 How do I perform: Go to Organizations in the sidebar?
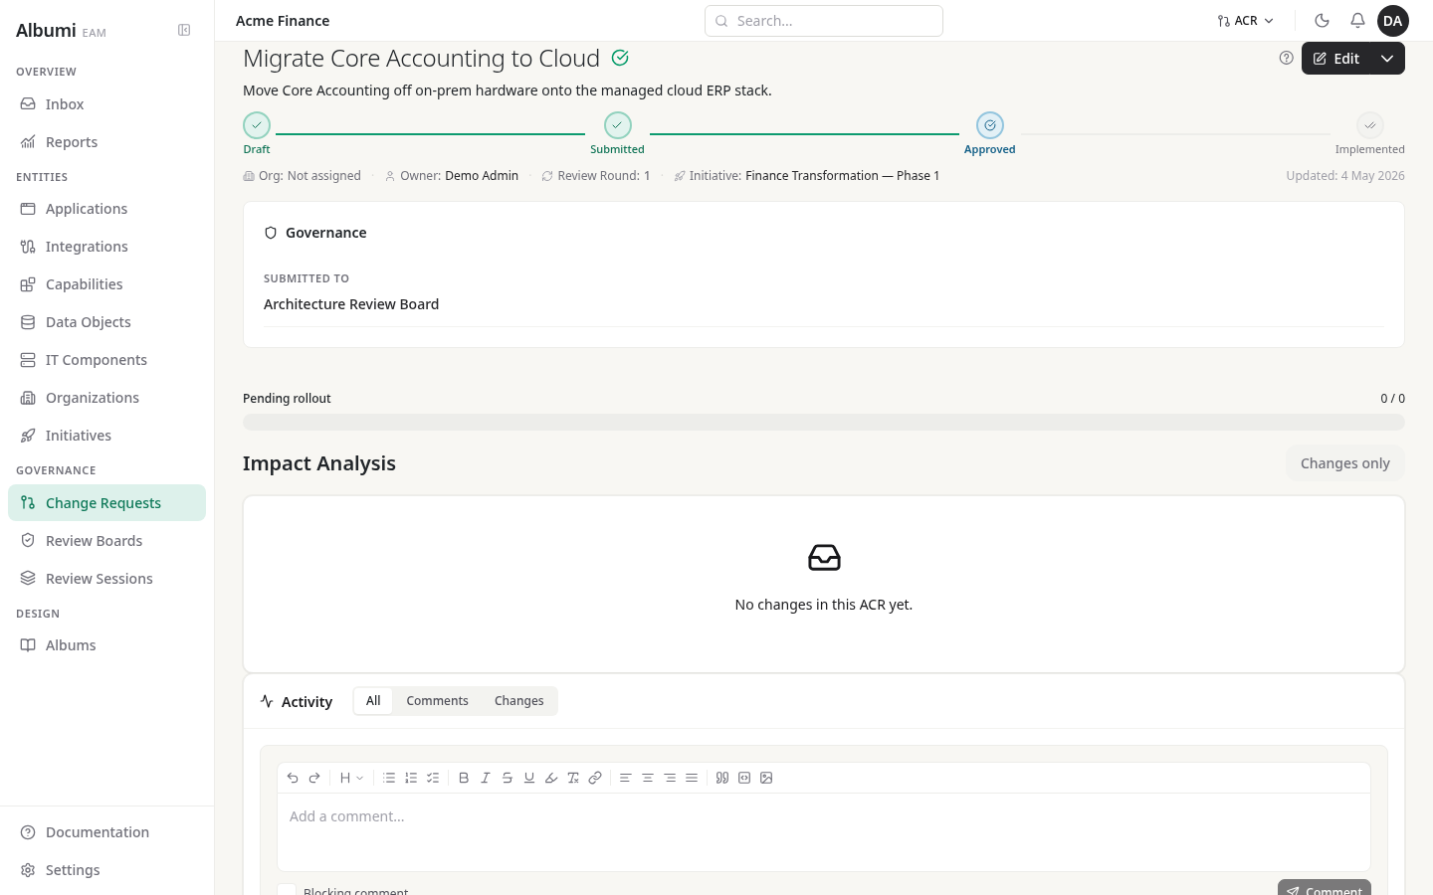[x=106, y=398]
